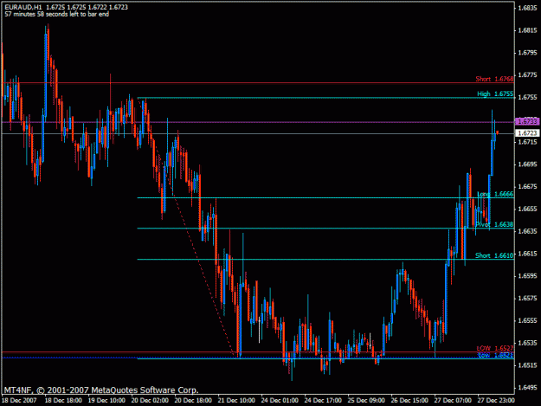Click the 1.6795 price scale value
Viewport: 541px width, 406px height.
click(528, 53)
